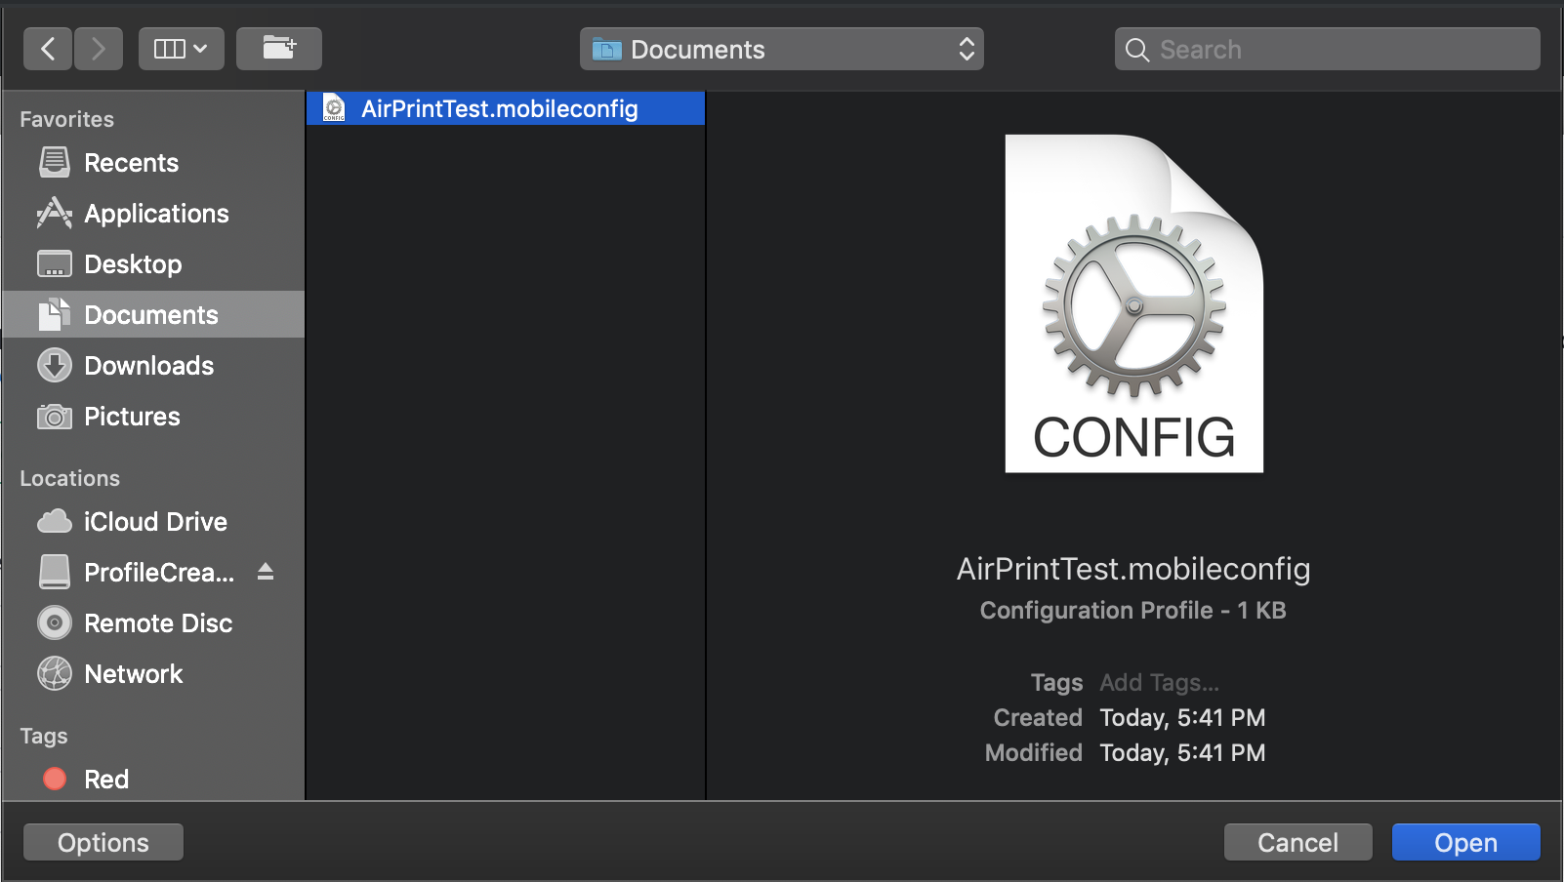Click the Remote Disc icon
Screen dimensions: 1564x882
(x=55, y=622)
